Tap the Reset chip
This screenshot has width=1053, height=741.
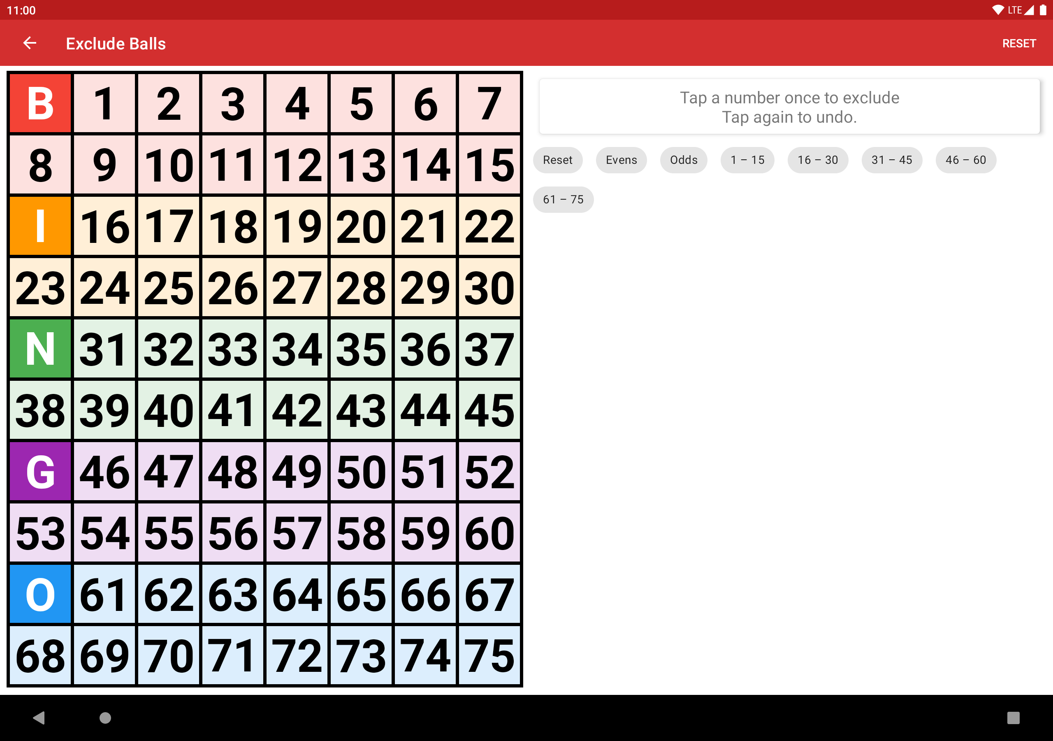point(557,160)
